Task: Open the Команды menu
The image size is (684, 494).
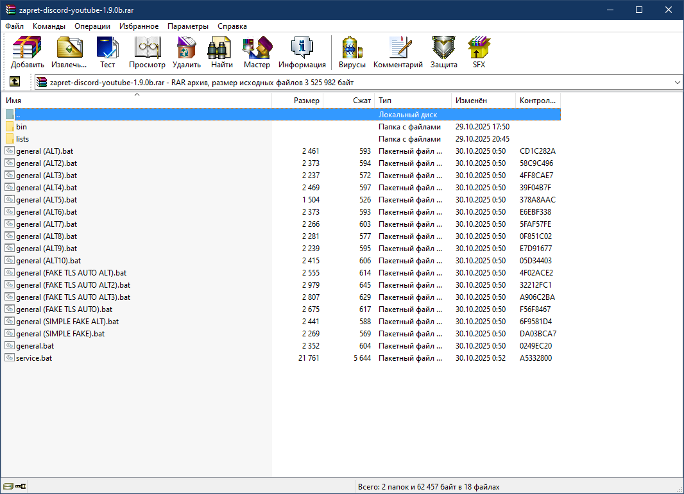Action: 49,26
